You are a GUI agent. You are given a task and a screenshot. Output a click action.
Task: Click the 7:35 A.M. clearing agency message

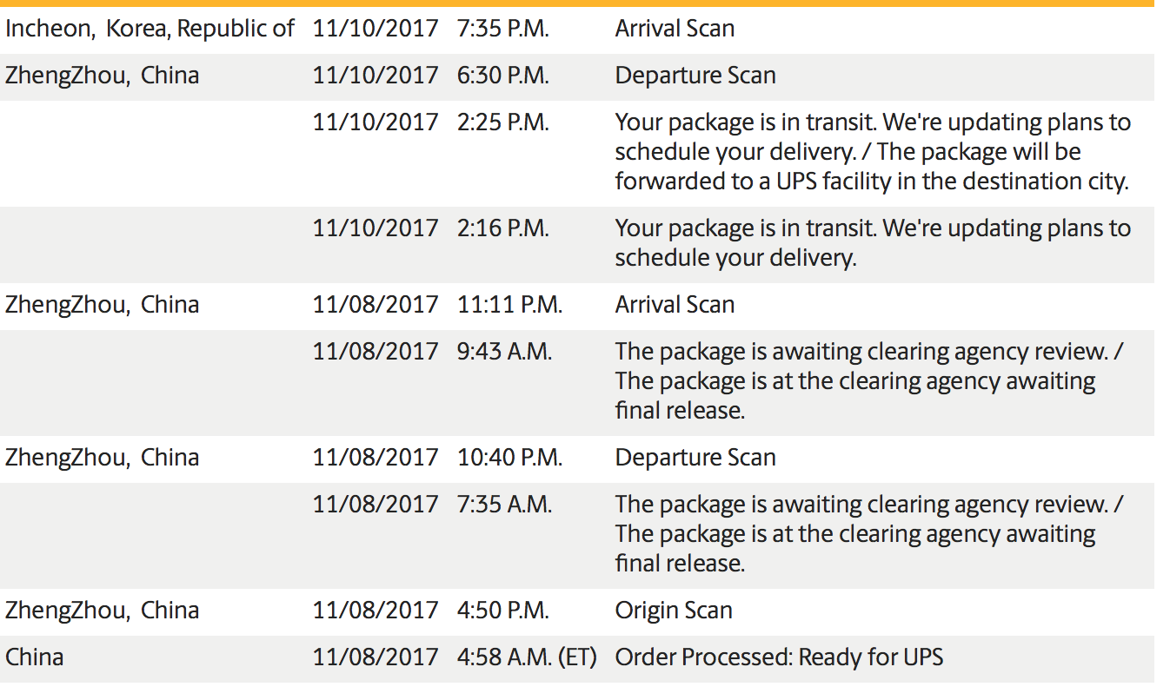point(869,534)
